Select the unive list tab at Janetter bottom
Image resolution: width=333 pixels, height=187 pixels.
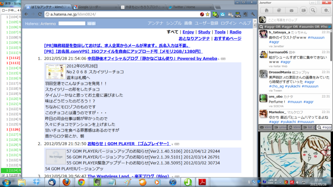pyautogui.click(x=280, y=127)
